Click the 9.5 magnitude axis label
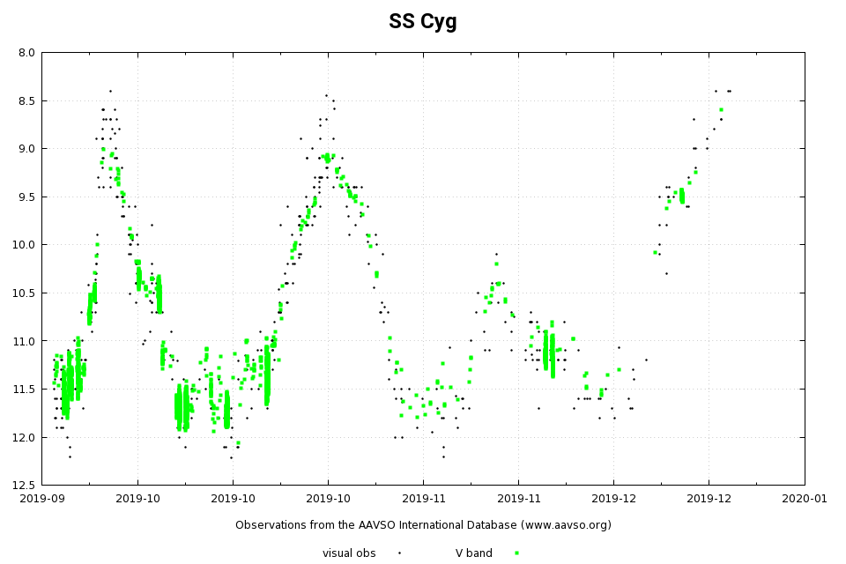 [x=26, y=197]
